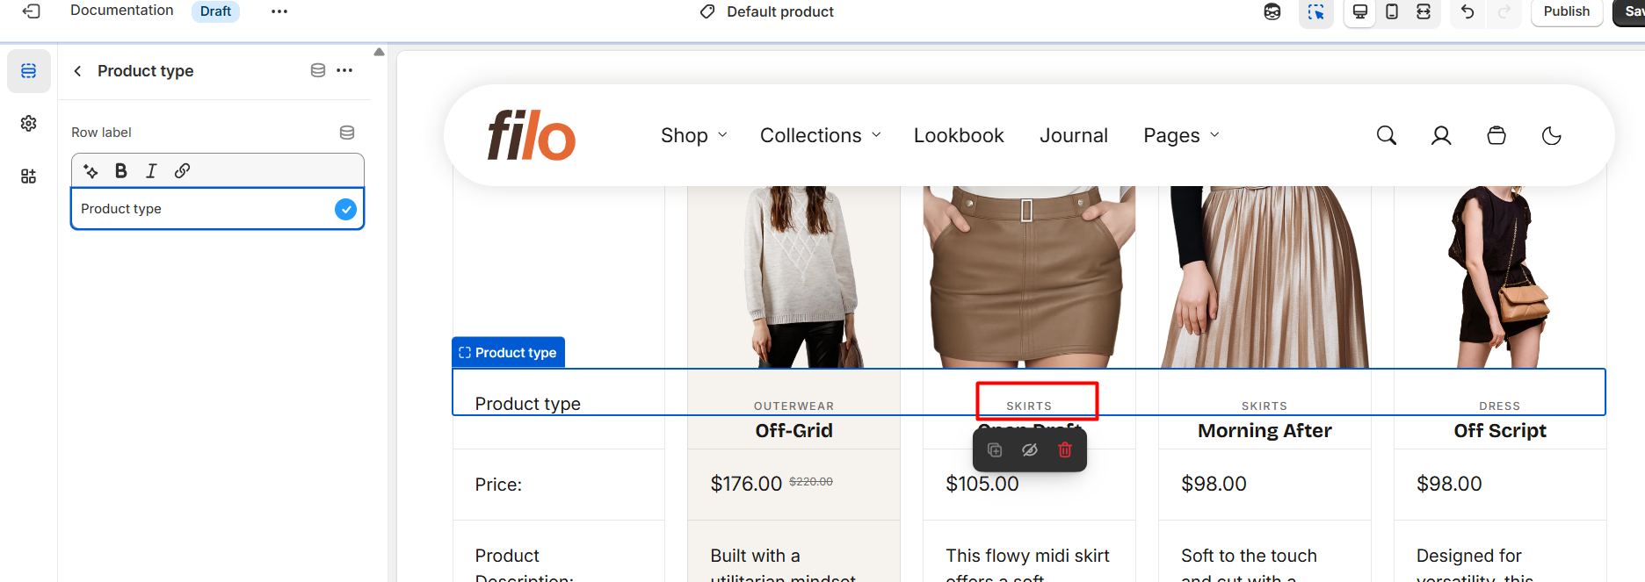Click the filo store logo

532,135
